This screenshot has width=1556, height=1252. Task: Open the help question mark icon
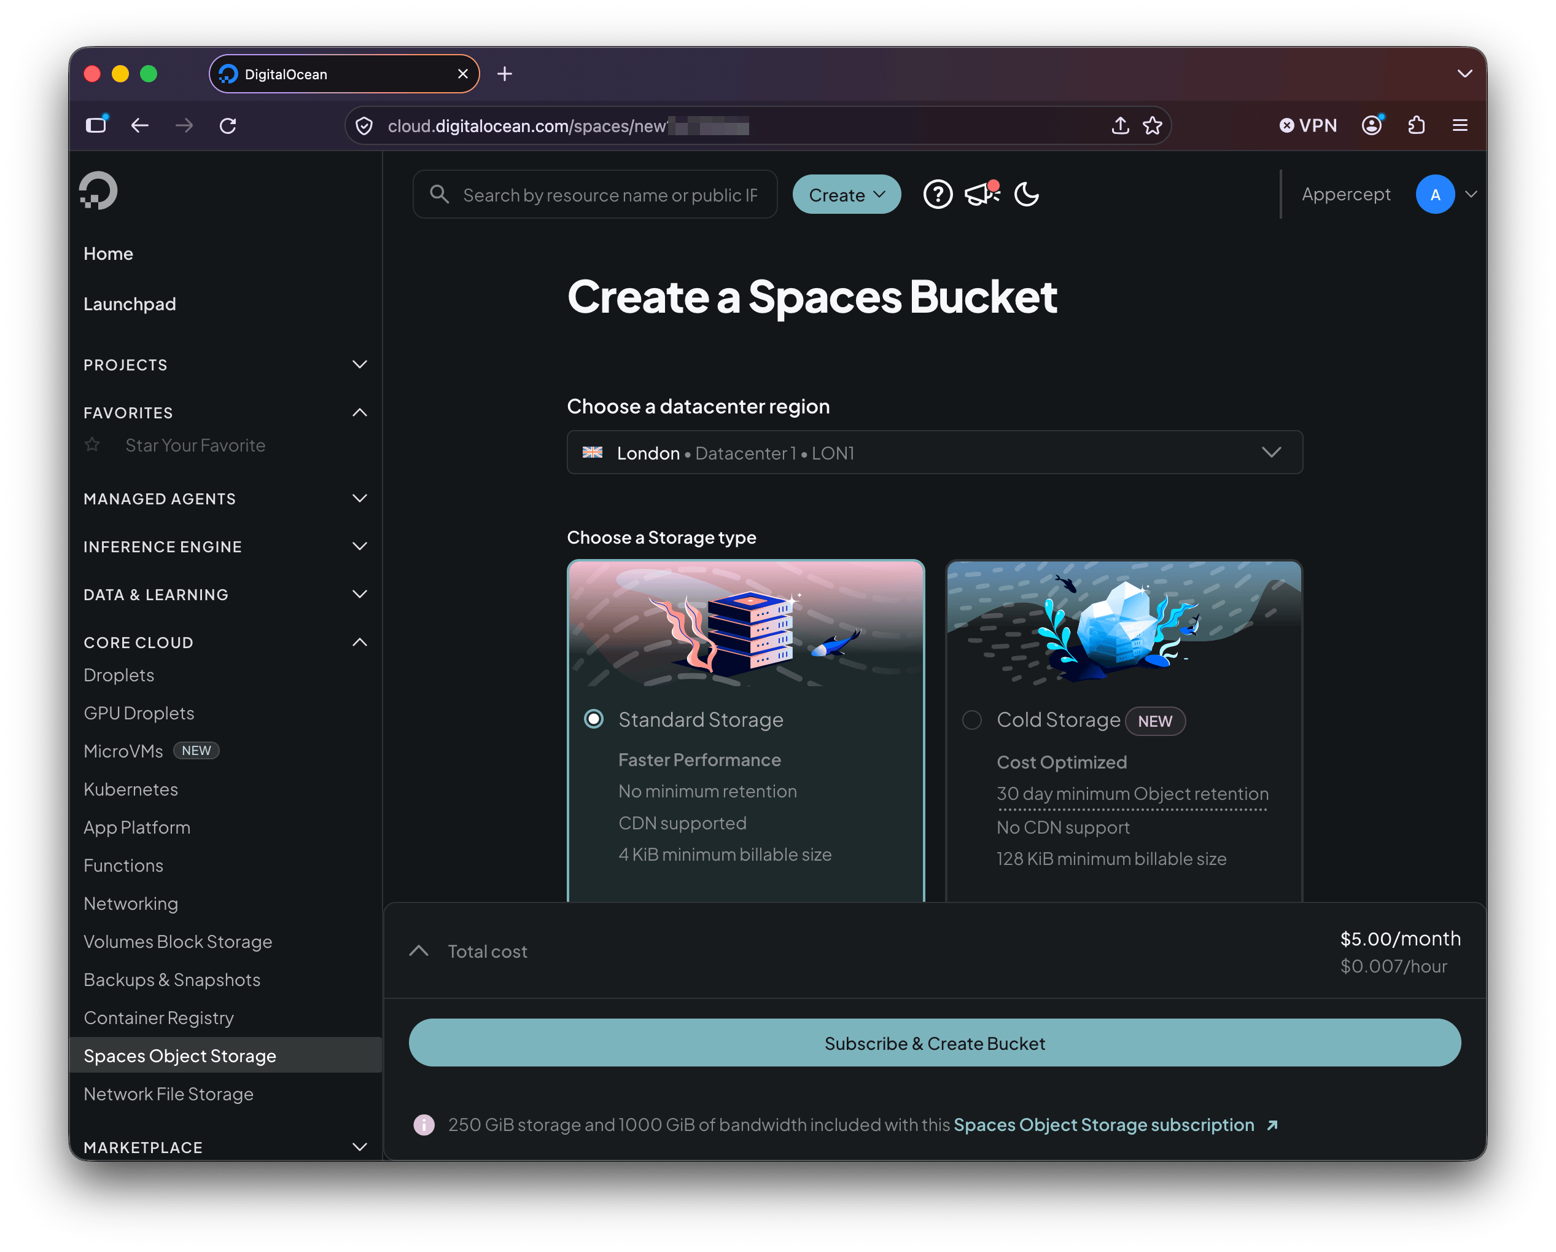tap(938, 194)
